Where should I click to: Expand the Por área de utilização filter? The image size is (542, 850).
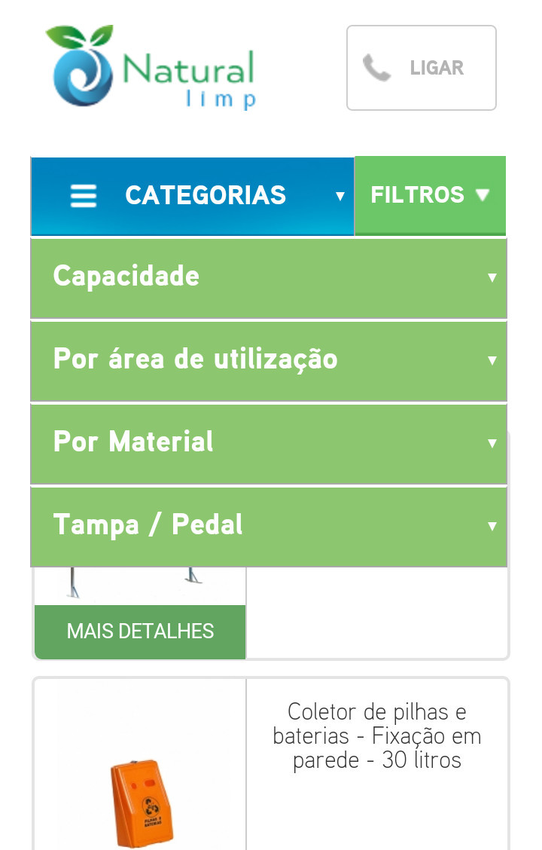click(196, 359)
